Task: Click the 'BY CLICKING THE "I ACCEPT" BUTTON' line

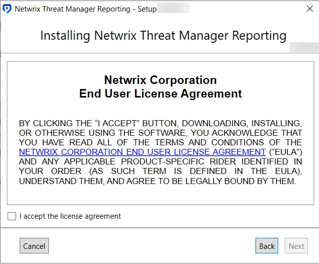Action: click(161, 123)
